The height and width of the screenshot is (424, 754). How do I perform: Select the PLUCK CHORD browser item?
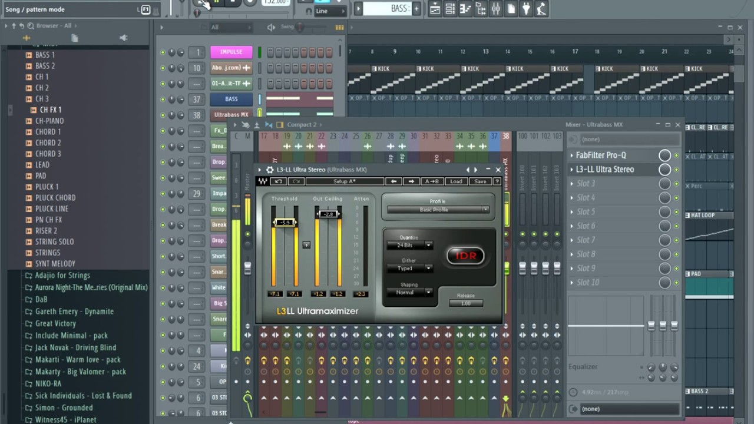[x=55, y=198]
